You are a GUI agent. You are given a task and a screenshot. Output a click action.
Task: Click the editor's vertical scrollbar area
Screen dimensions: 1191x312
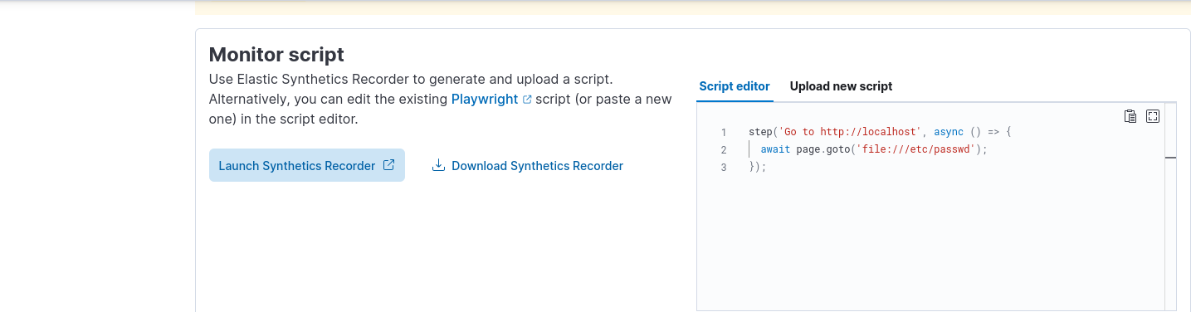(x=1170, y=207)
